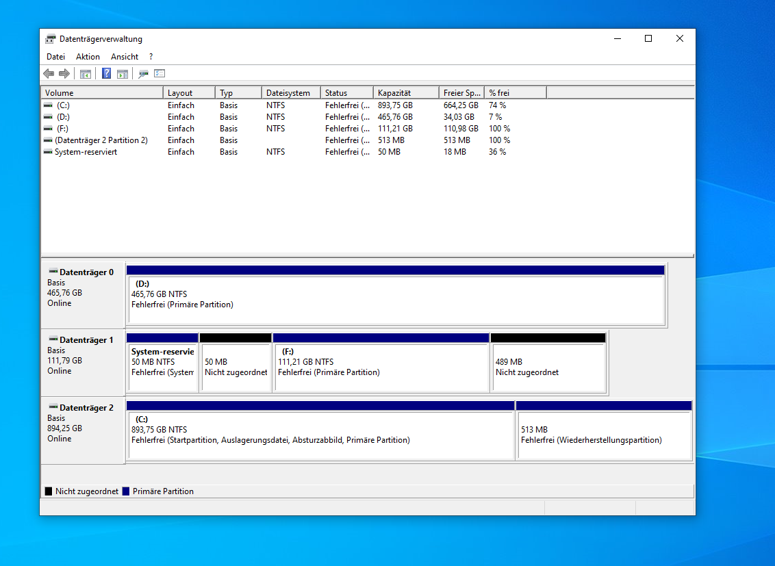Sort by the % frei column header
The width and height of the screenshot is (775, 566).
tap(516, 93)
